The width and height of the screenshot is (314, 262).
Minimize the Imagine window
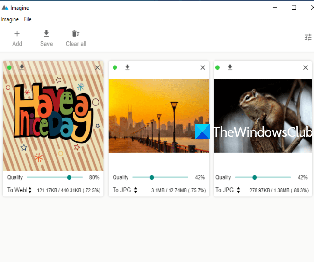point(275,8)
